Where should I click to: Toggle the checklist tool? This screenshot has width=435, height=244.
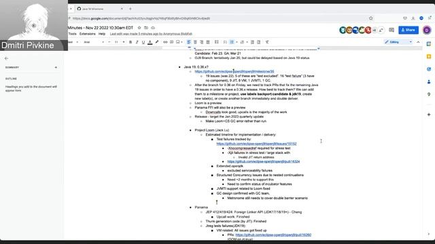coord(225,42)
